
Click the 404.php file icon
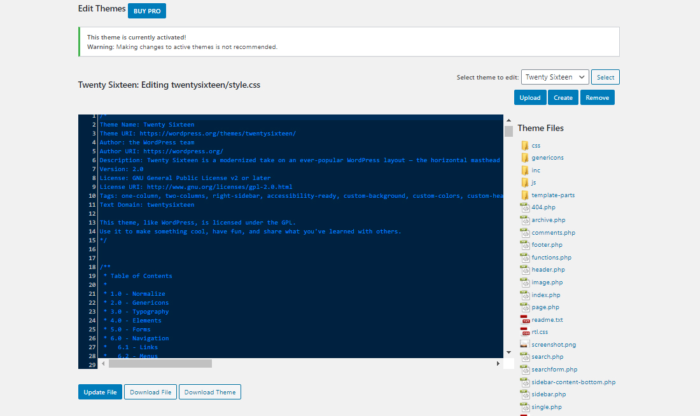click(525, 207)
